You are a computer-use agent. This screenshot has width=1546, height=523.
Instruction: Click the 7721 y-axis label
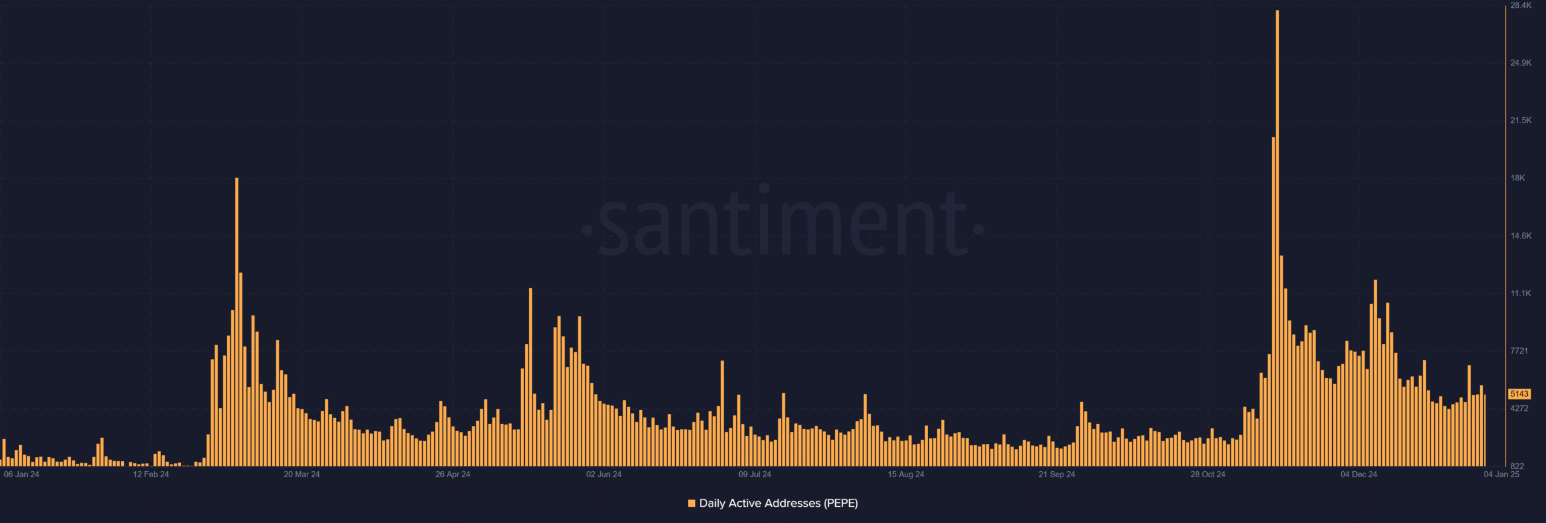click(1519, 350)
